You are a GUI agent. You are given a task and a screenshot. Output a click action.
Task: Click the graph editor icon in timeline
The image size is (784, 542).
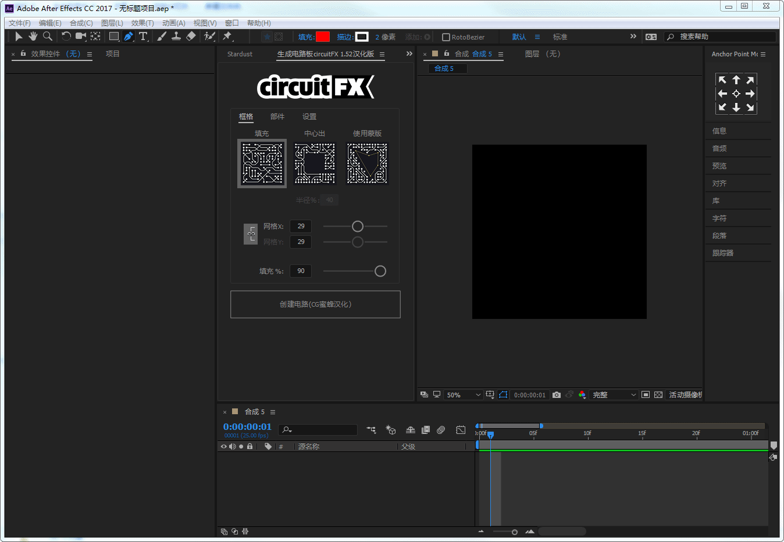[461, 430]
